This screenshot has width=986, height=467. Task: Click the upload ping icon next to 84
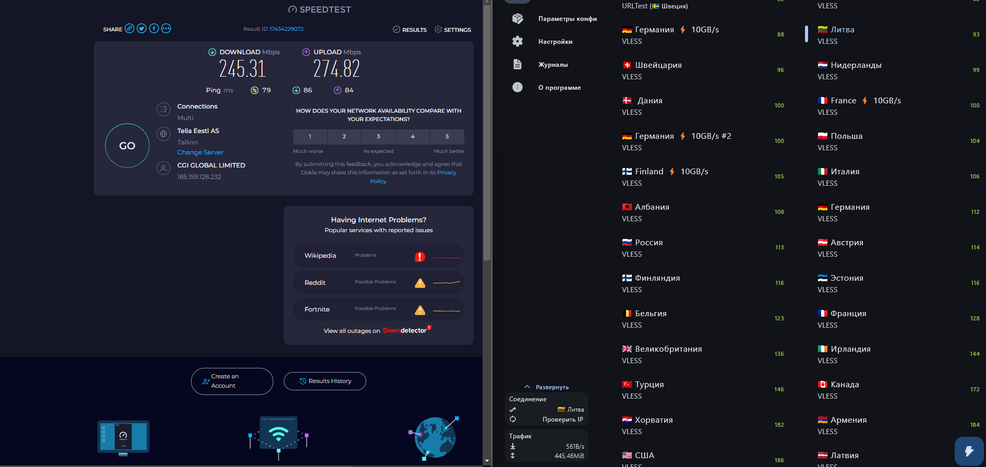pos(338,90)
